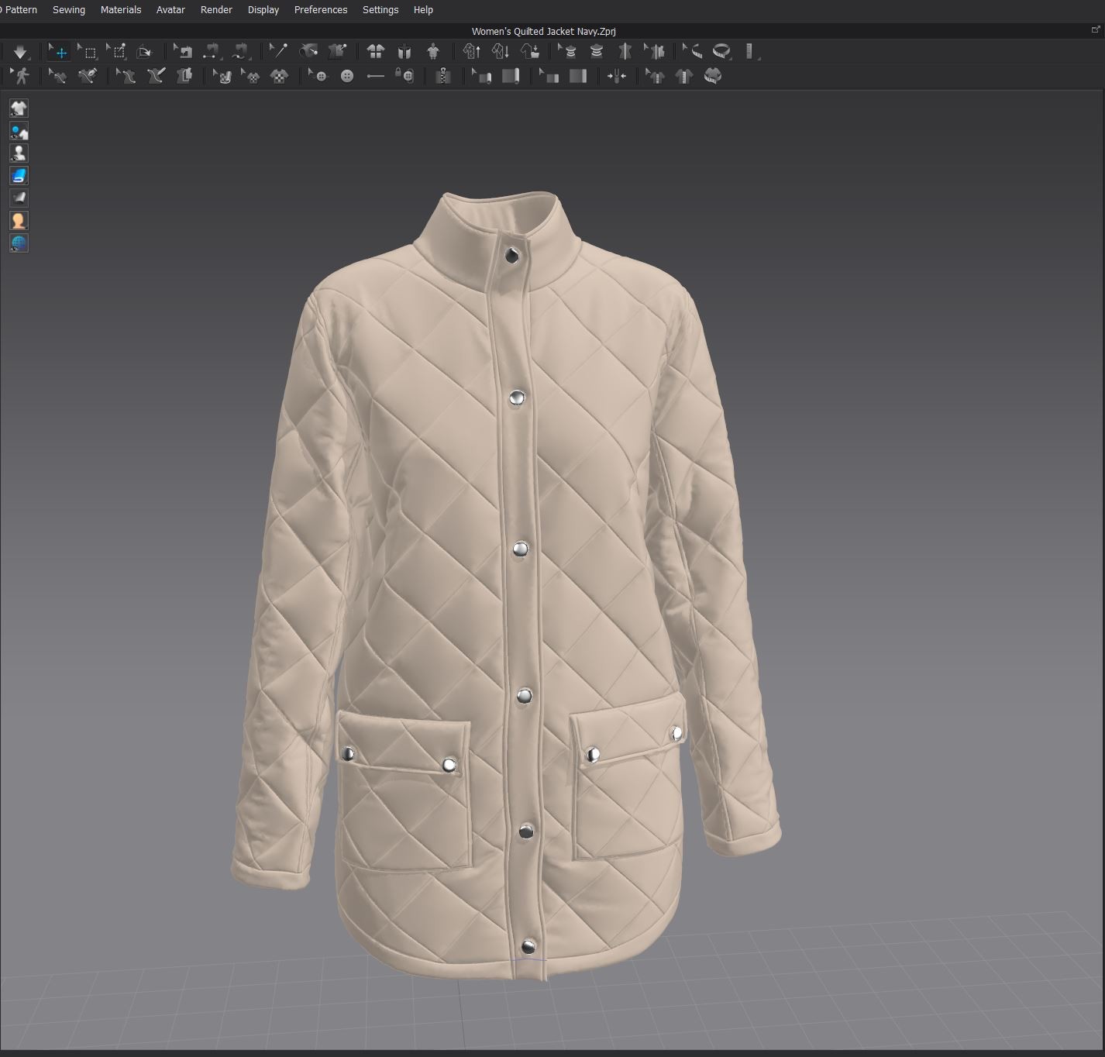1105x1057 pixels.
Task: Select the avatar walk pose tool
Action: pyautogui.click(x=21, y=76)
